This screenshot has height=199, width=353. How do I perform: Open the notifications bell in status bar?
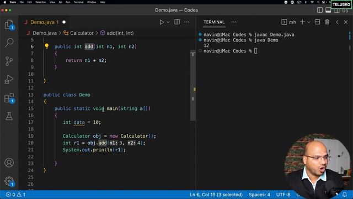coord(345,194)
